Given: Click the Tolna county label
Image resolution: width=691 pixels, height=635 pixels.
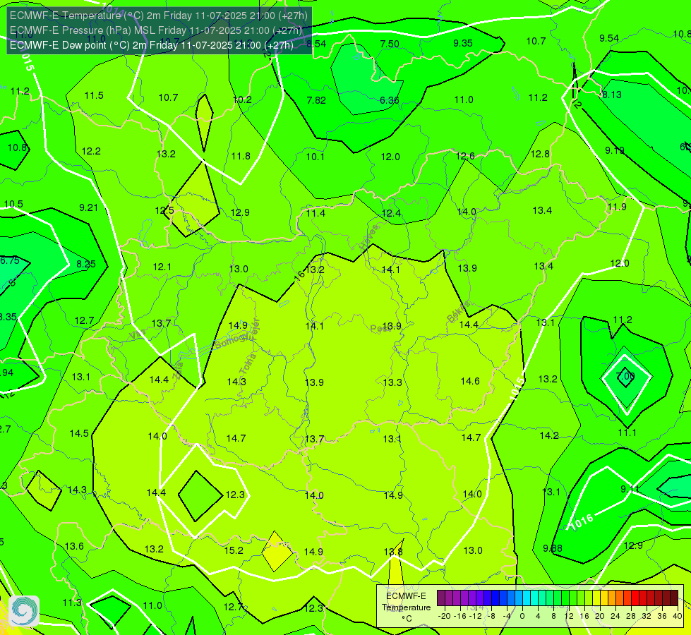Looking at the screenshot, I should click(248, 365).
